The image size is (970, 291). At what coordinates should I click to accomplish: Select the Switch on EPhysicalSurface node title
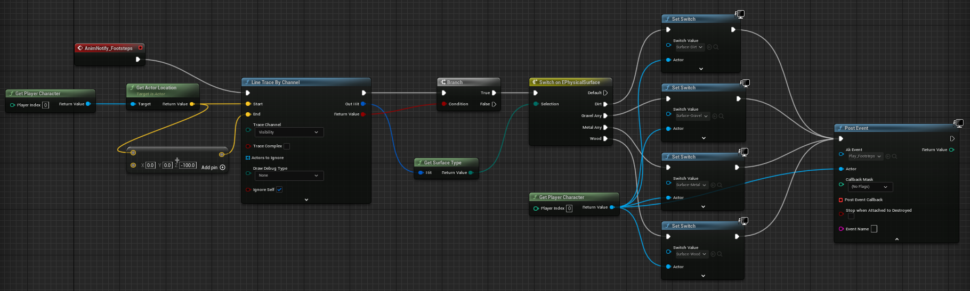click(x=569, y=82)
